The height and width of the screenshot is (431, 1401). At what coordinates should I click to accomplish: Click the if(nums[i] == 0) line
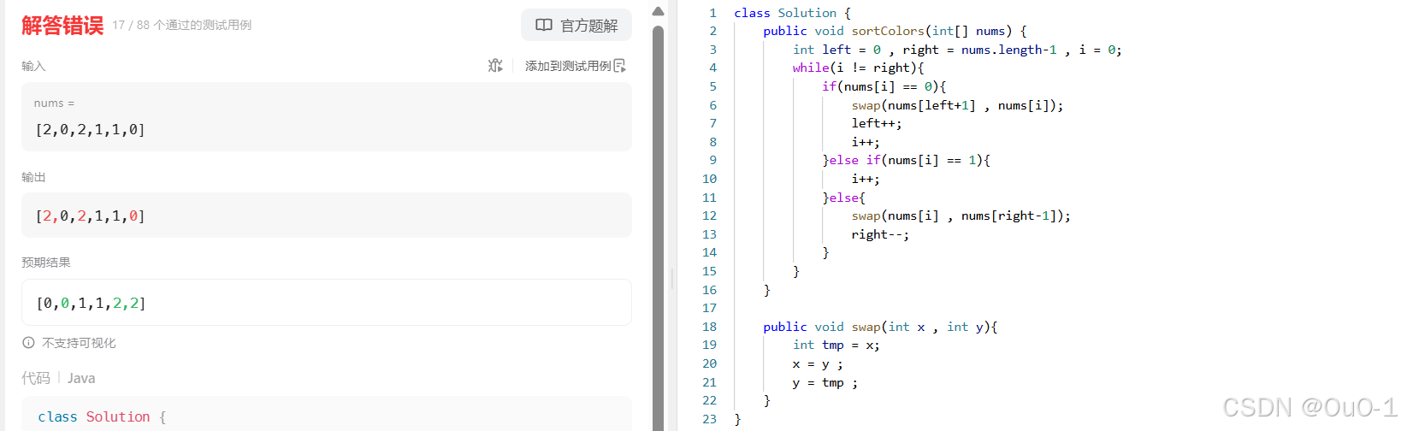(884, 86)
